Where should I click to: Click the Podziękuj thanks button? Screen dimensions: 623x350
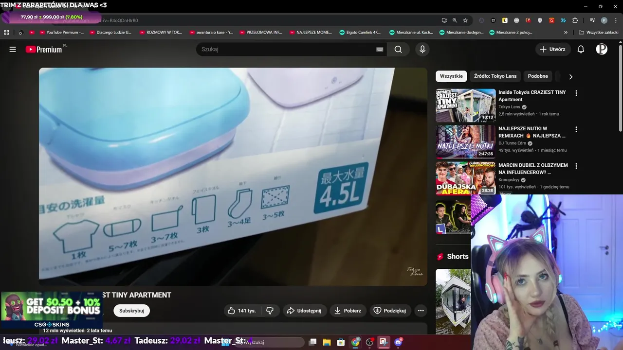click(390, 311)
